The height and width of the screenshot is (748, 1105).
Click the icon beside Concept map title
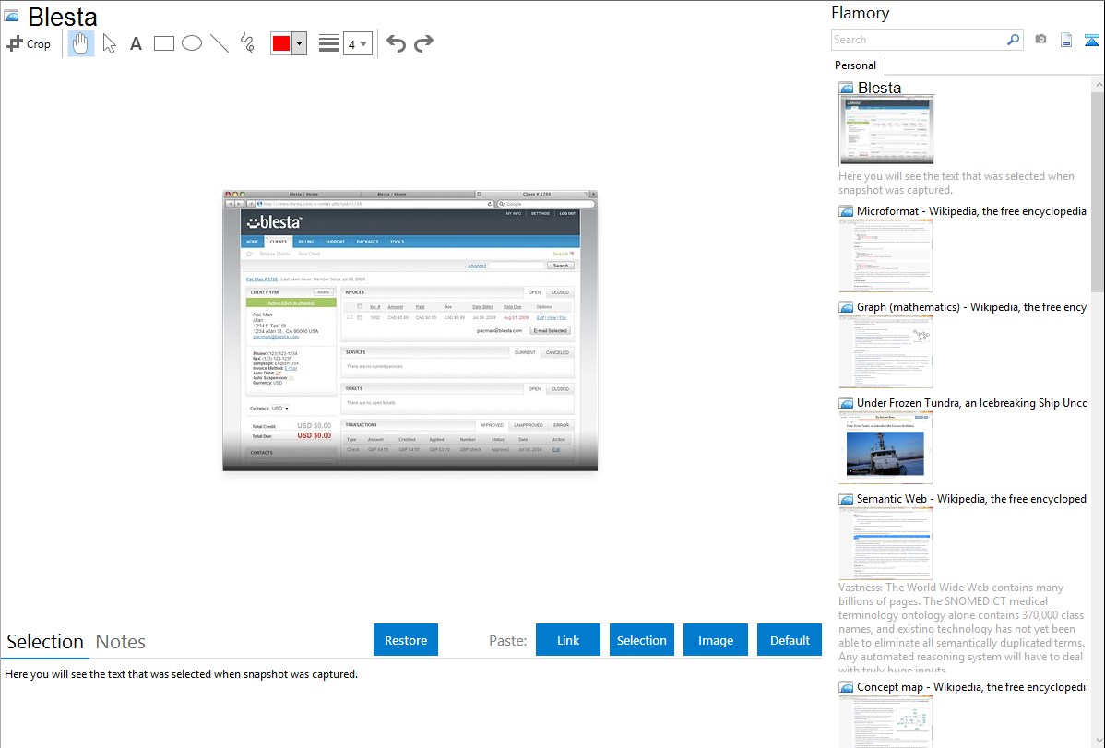pos(847,687)
